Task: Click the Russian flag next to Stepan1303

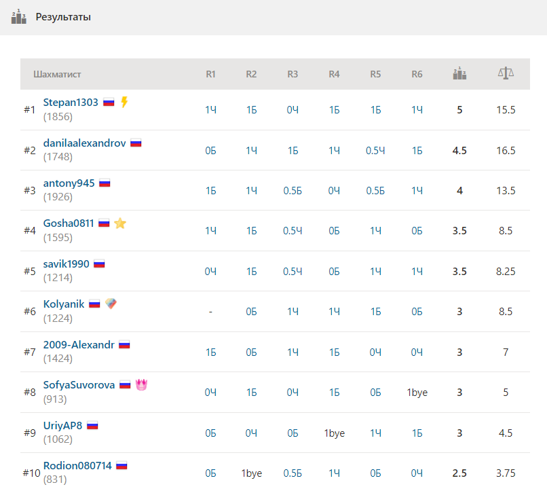Action: pyautogui.click(x=109, y=103)
